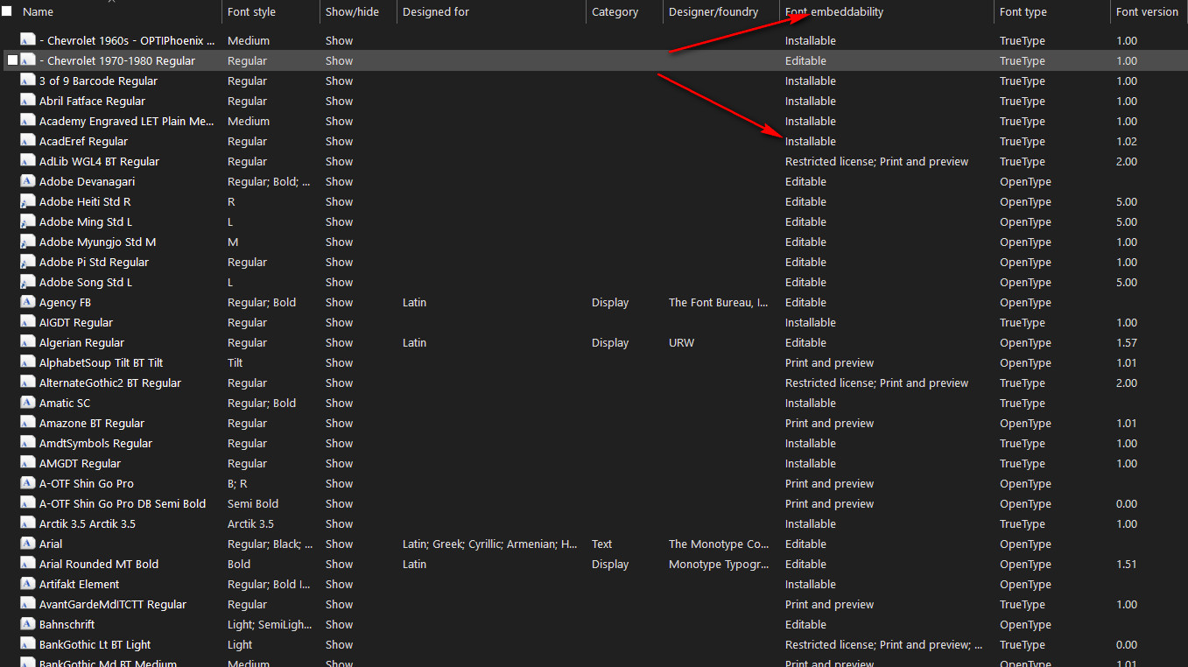
Task: Select the Artifakt Element font name
Action: click(x=79, y=584)
